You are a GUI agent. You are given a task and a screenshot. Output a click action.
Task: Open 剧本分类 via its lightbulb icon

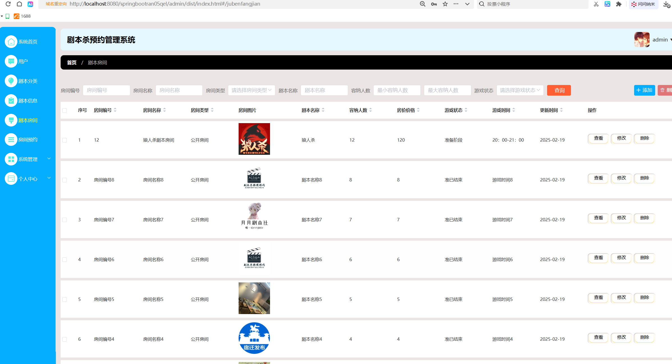point(11,81)
